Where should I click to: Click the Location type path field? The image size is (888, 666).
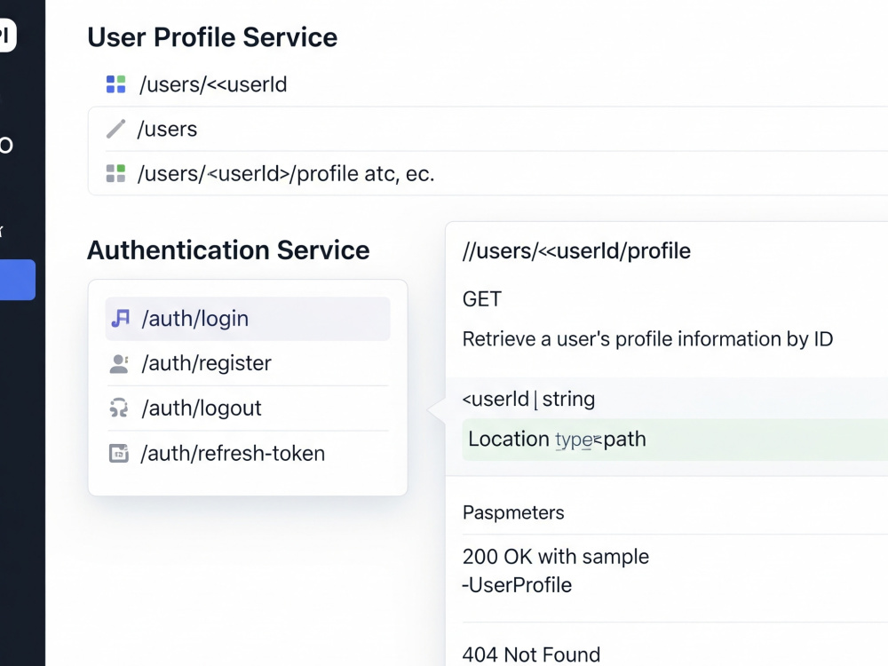click(x=675, y=440)
